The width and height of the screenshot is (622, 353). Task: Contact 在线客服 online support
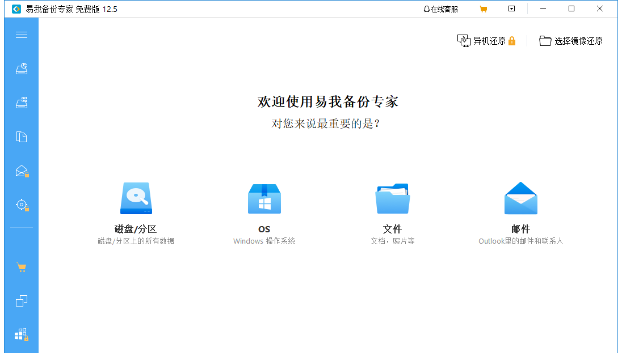[441, 9]
